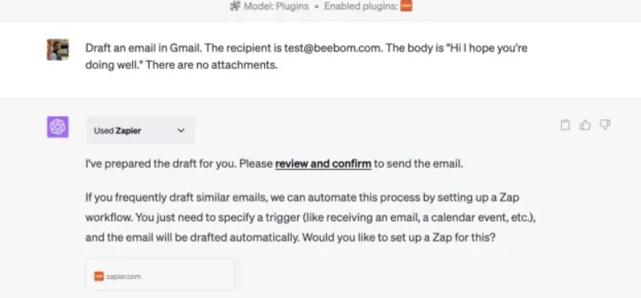This screenshot has width=641, height=298.
Task: Click the Model: Plugins label
Action: click(276, 7)
